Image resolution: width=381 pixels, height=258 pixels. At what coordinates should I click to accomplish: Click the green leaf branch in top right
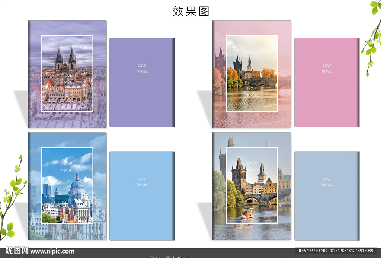pyautogui.click(x=372, y=36)
